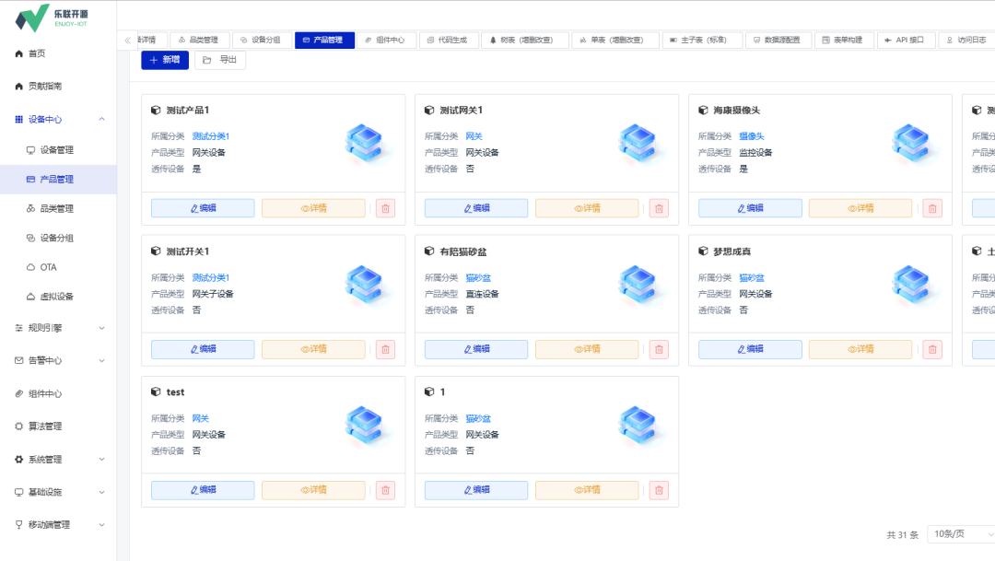Collapse tab bar with double-chevron icon
Viewport: 995px width, 561px height.
pos(127,41)
